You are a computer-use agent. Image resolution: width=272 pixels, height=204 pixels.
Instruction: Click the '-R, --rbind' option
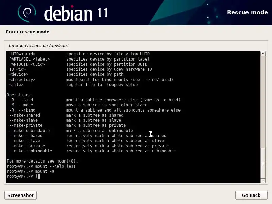[22, 110]
